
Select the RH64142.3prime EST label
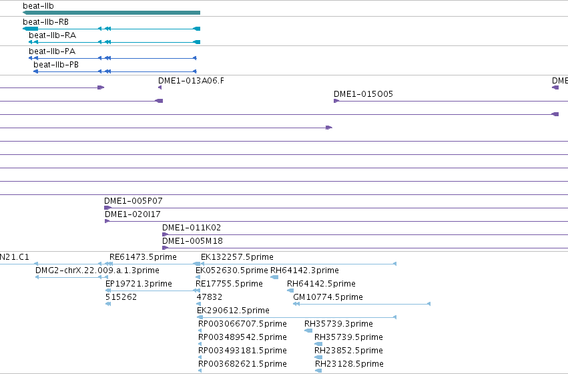(304, 270)
